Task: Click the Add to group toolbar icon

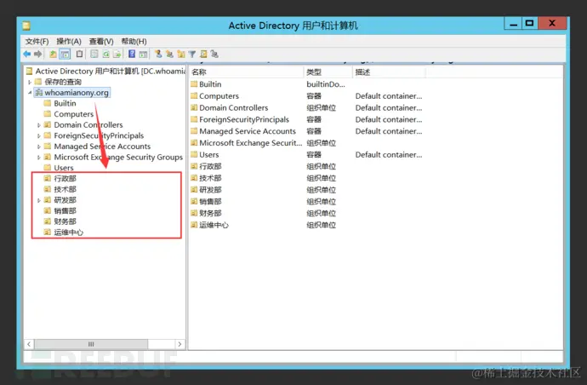Action: click(214, 55)
